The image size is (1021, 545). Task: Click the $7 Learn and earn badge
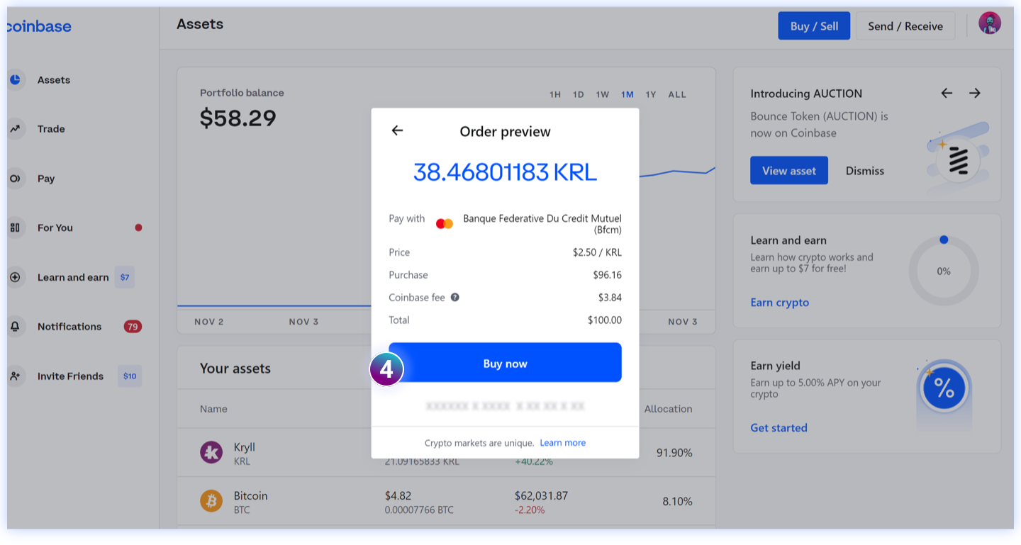[125, 277]
